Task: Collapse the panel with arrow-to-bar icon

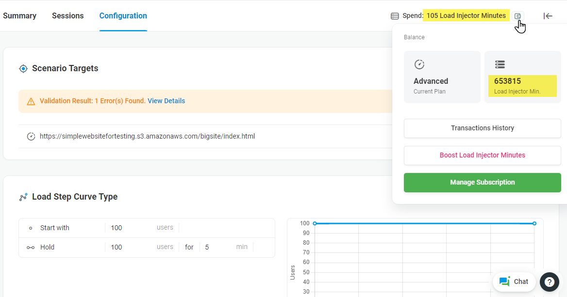Action: click(548, 16)
